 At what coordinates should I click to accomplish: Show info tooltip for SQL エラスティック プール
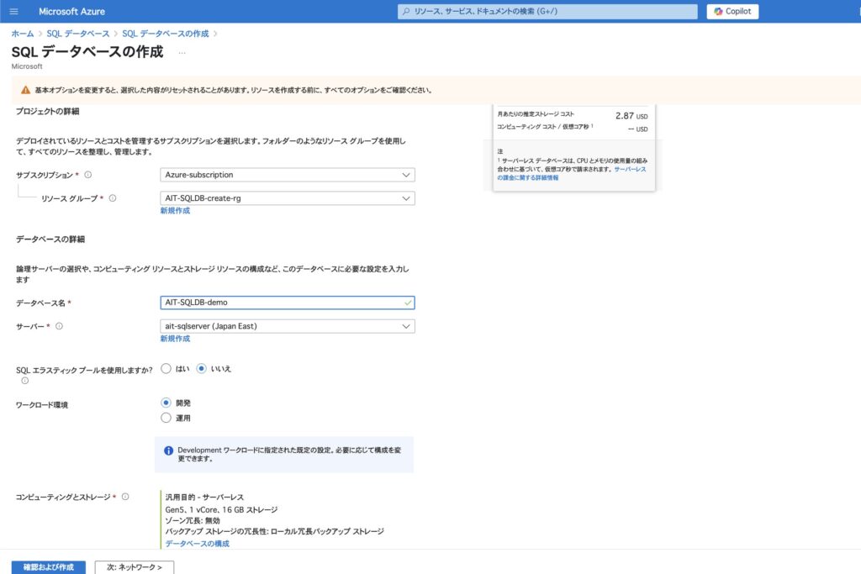(x=24, y=381)
